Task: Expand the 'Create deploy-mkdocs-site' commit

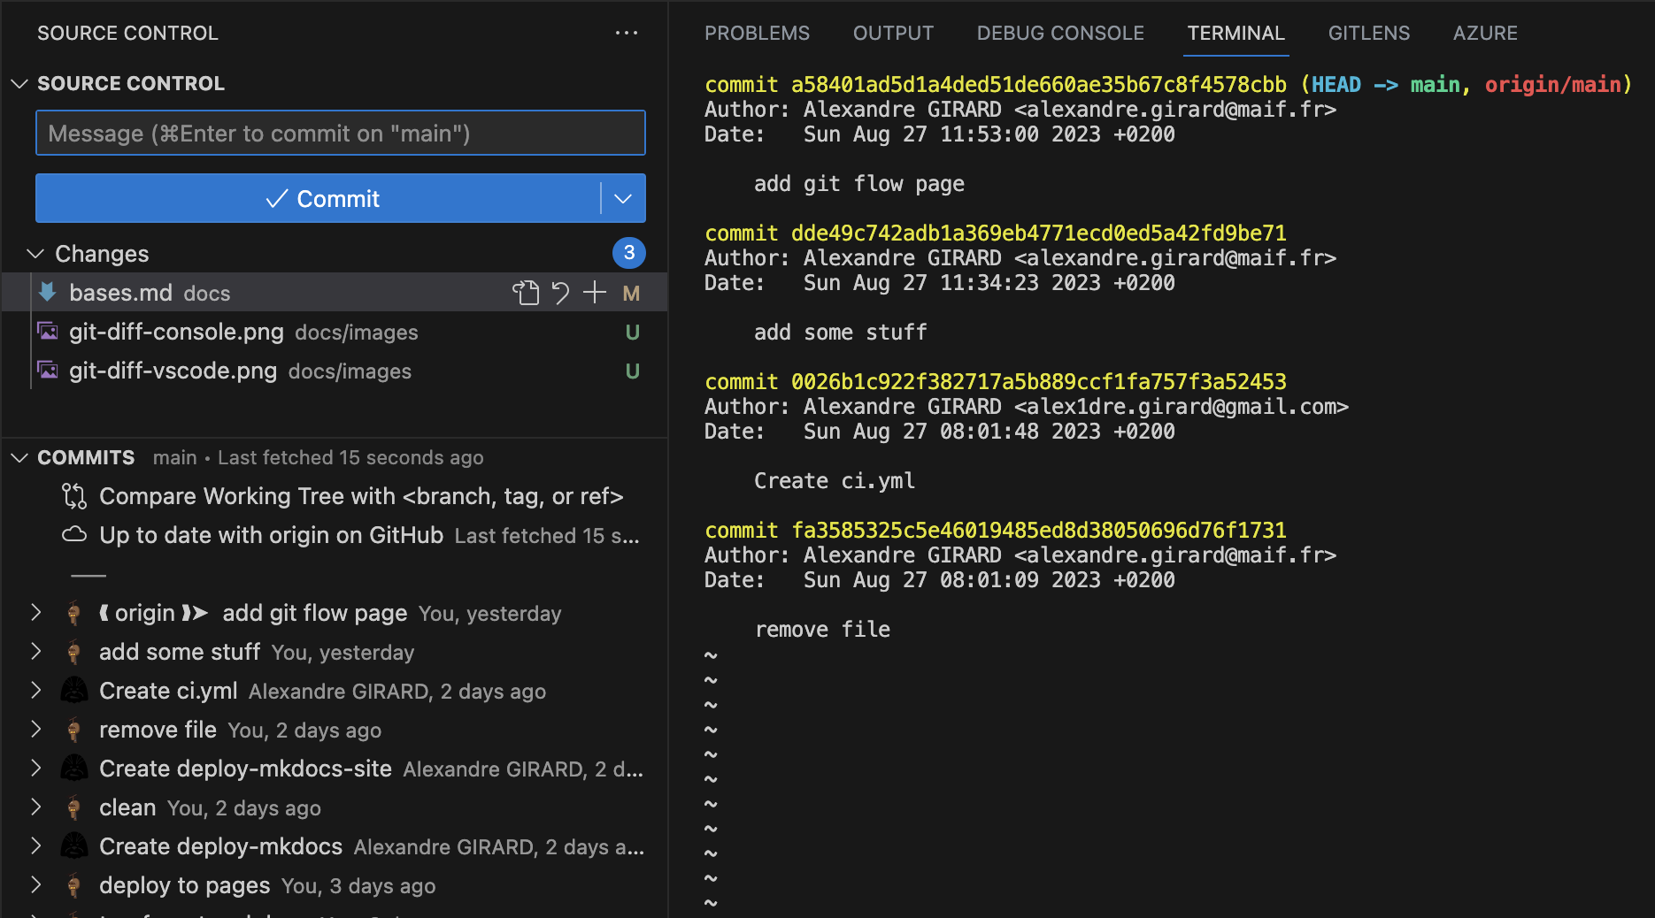Action: pyautogui.click(x=35, y=768)
